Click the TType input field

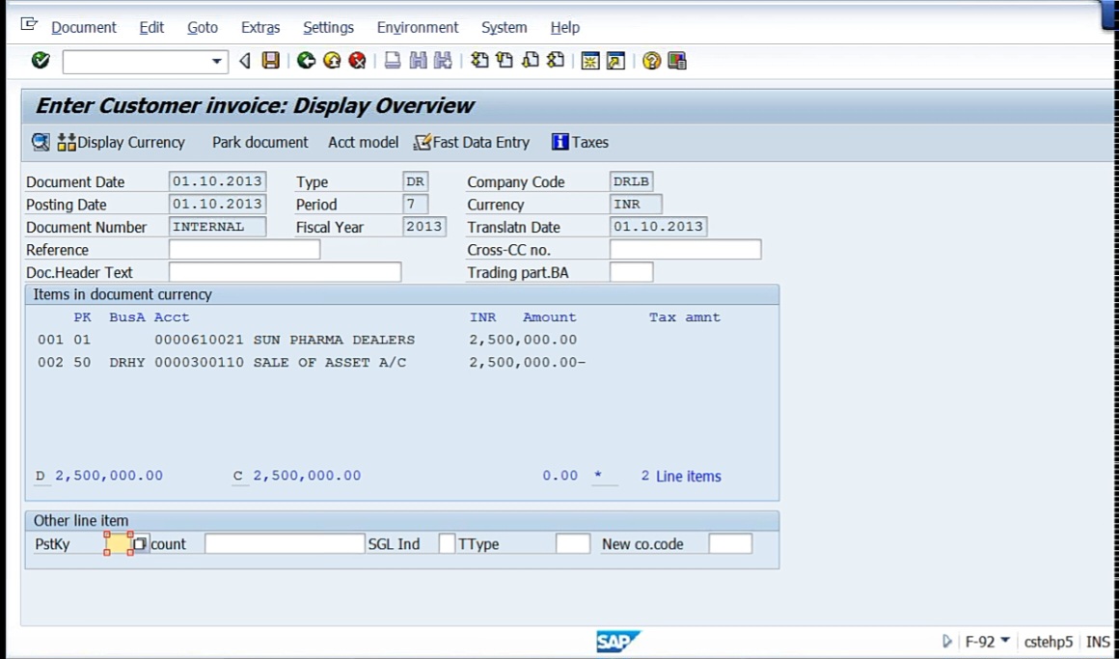pos(572,543)
